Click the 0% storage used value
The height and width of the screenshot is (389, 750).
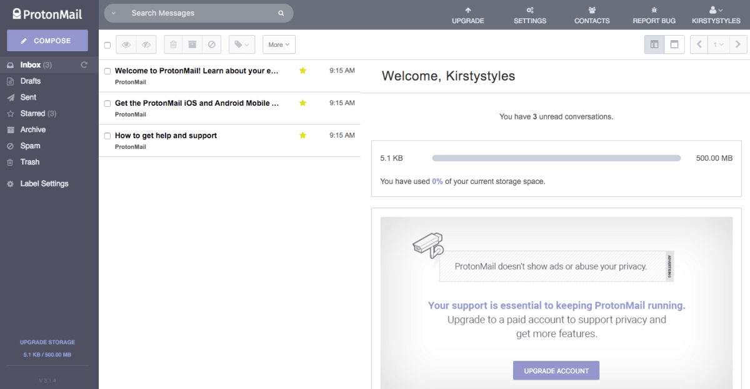(437, 181)
